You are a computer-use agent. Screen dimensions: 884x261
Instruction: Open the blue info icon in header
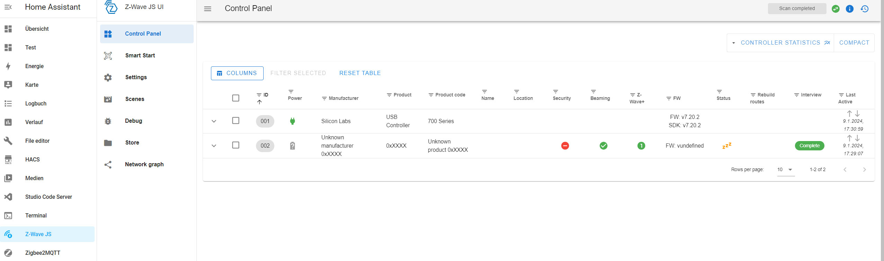coord(850,9)
